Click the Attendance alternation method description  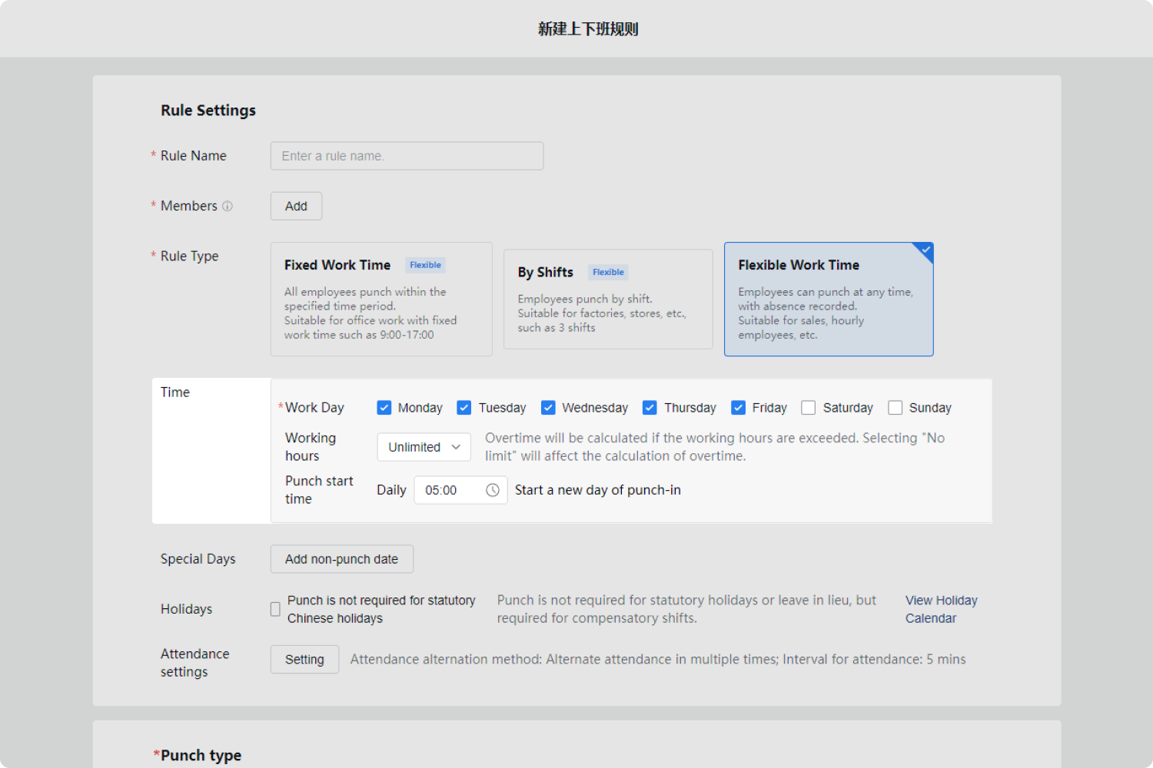click(658, 660)
